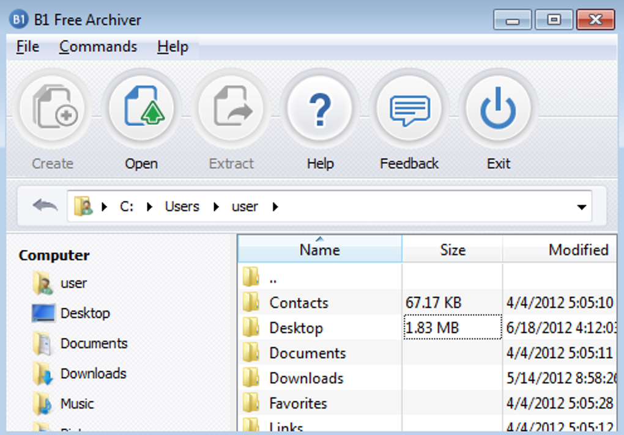The width and height of the screenshot is (624, 435).
Task: Go back with the back arrow icon
Action: (45, 206)
